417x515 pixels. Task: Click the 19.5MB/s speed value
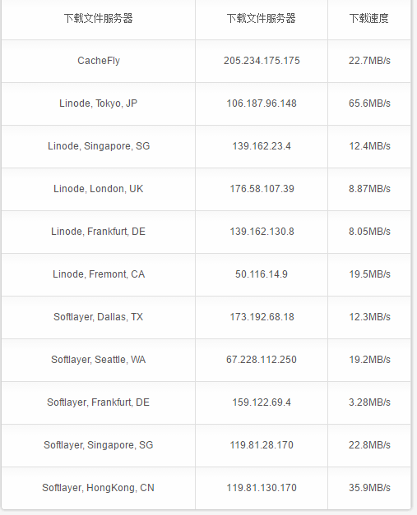coord(369,274)
